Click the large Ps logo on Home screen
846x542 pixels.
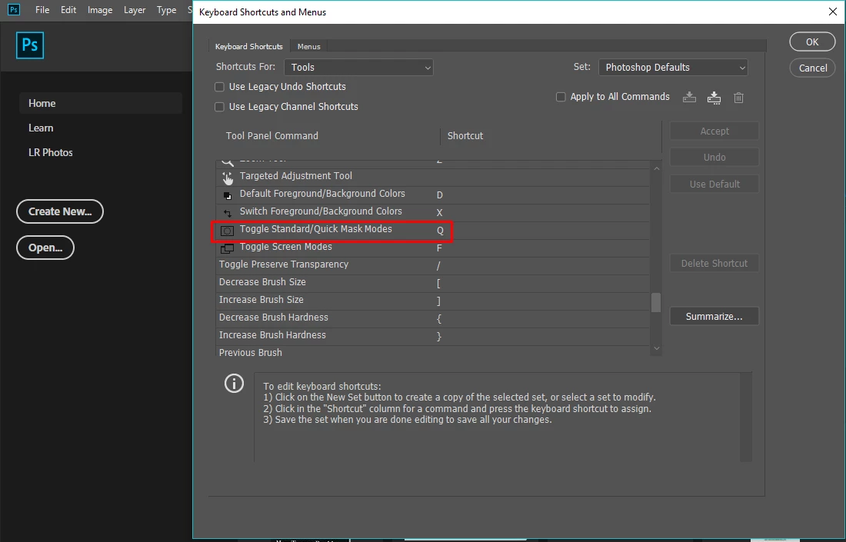pyautogui.click(x=30, y=45)
